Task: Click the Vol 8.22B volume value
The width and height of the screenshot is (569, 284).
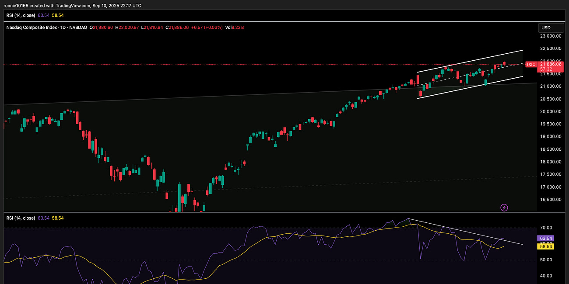Action: click(x=235, y=27)
